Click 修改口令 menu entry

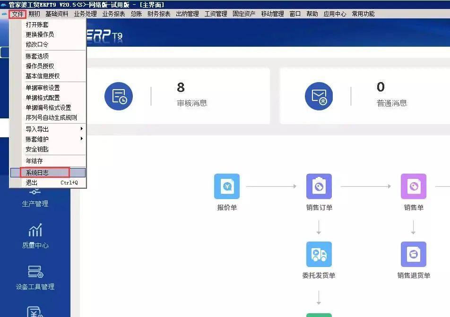37,44
